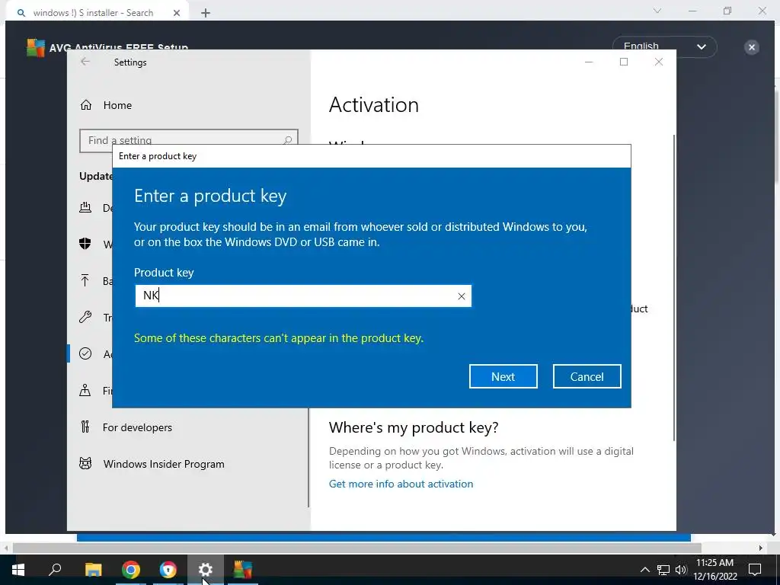Click Next in the product key dialog
Image resolution: width=780 pixels, height=585 pixels.
point(503,376)
